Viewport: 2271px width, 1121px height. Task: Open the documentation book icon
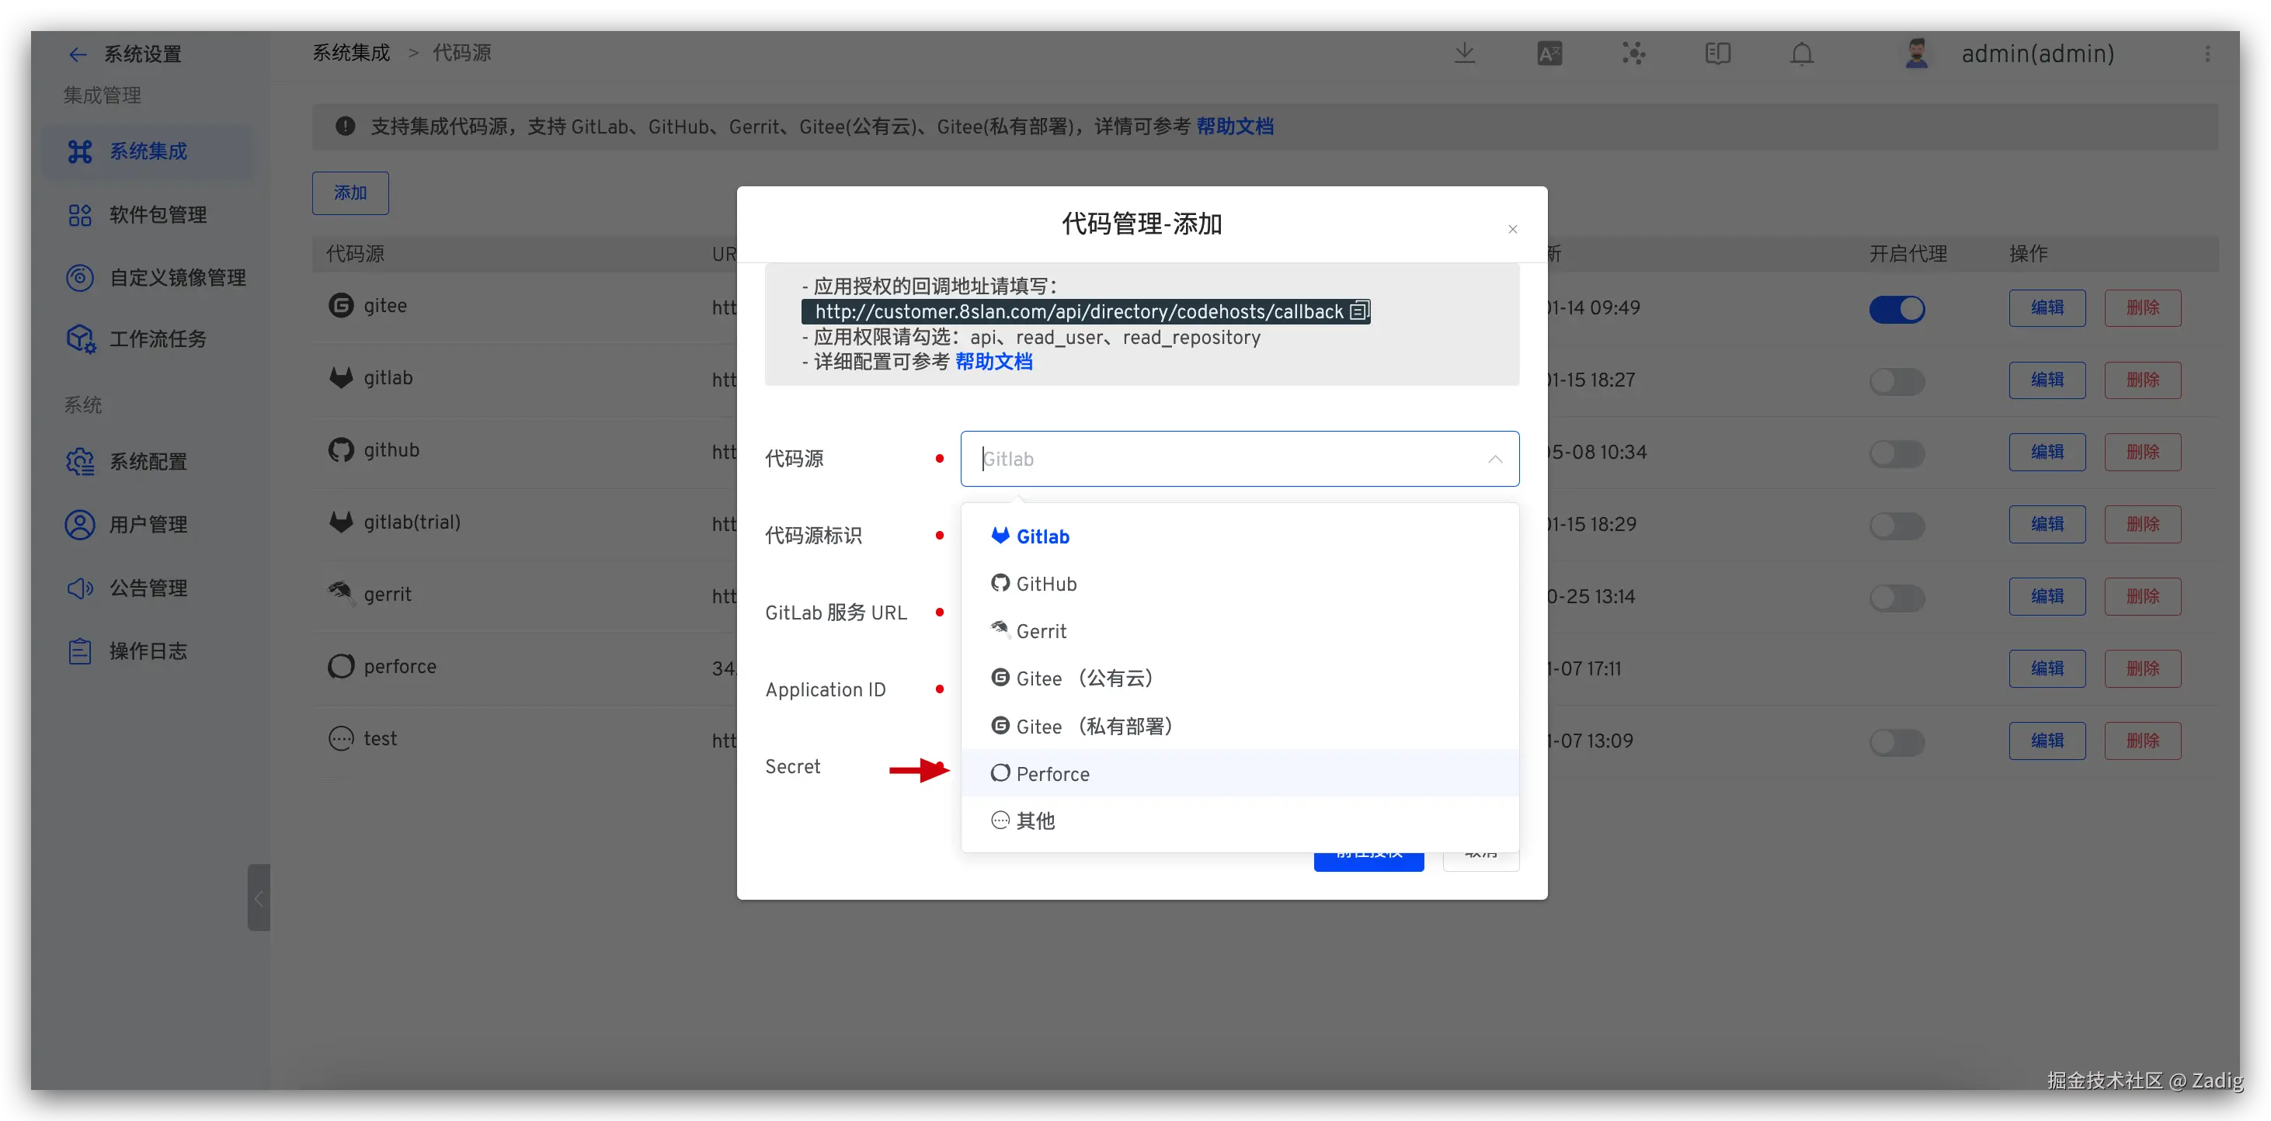pyautogui.click(x=1717, y=54)
